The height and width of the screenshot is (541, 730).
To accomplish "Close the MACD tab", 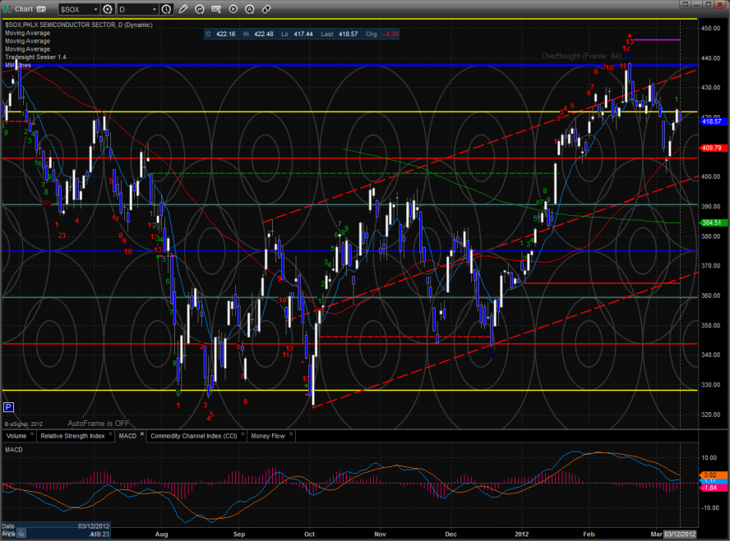I will (142, 434).
